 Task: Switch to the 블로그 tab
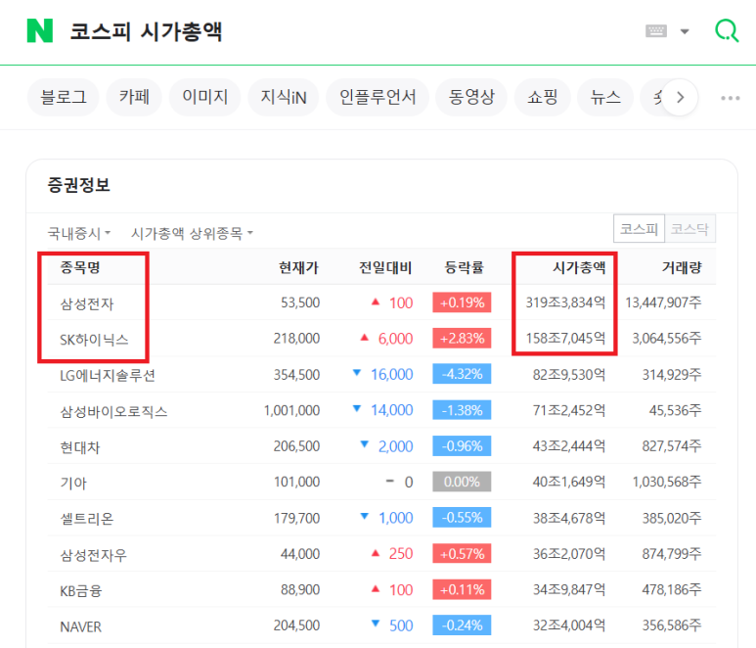click(x=64, y=98)
